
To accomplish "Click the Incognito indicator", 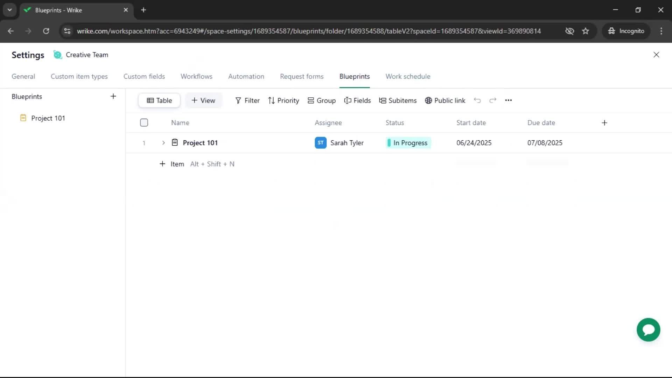I will [626, 31].
